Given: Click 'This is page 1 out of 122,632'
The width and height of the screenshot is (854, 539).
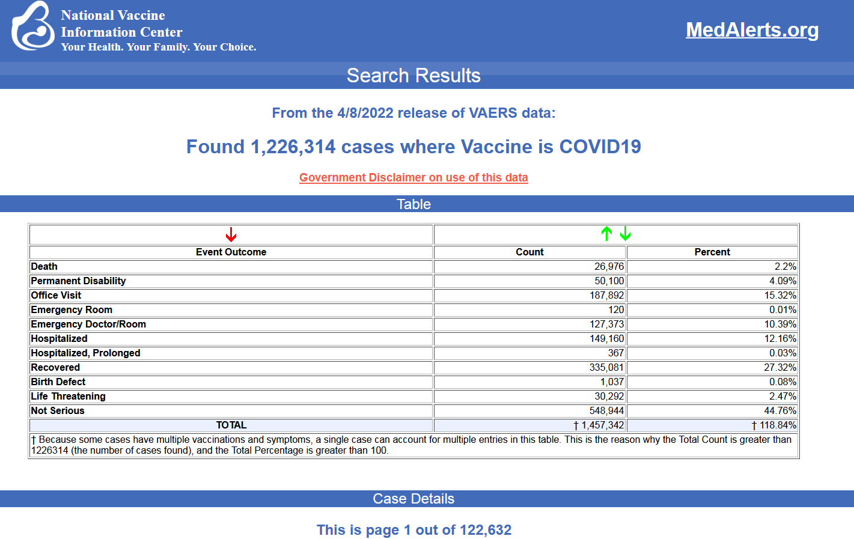Looking at the screenshot, I should click(x=414, y=530).
